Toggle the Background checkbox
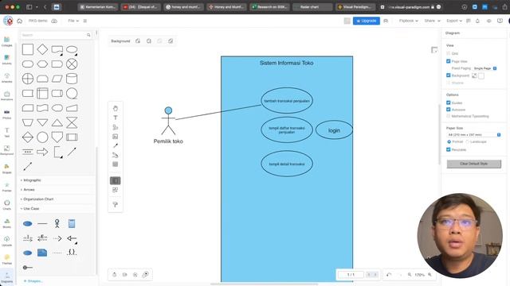This screenshot has width=510, height=286. click(x=448, y=75)
